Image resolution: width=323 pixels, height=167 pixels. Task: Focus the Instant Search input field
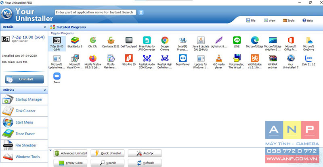[x=95, y=12]
